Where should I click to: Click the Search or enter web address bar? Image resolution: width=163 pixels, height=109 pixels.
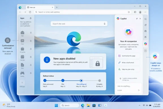pos(83,12)
